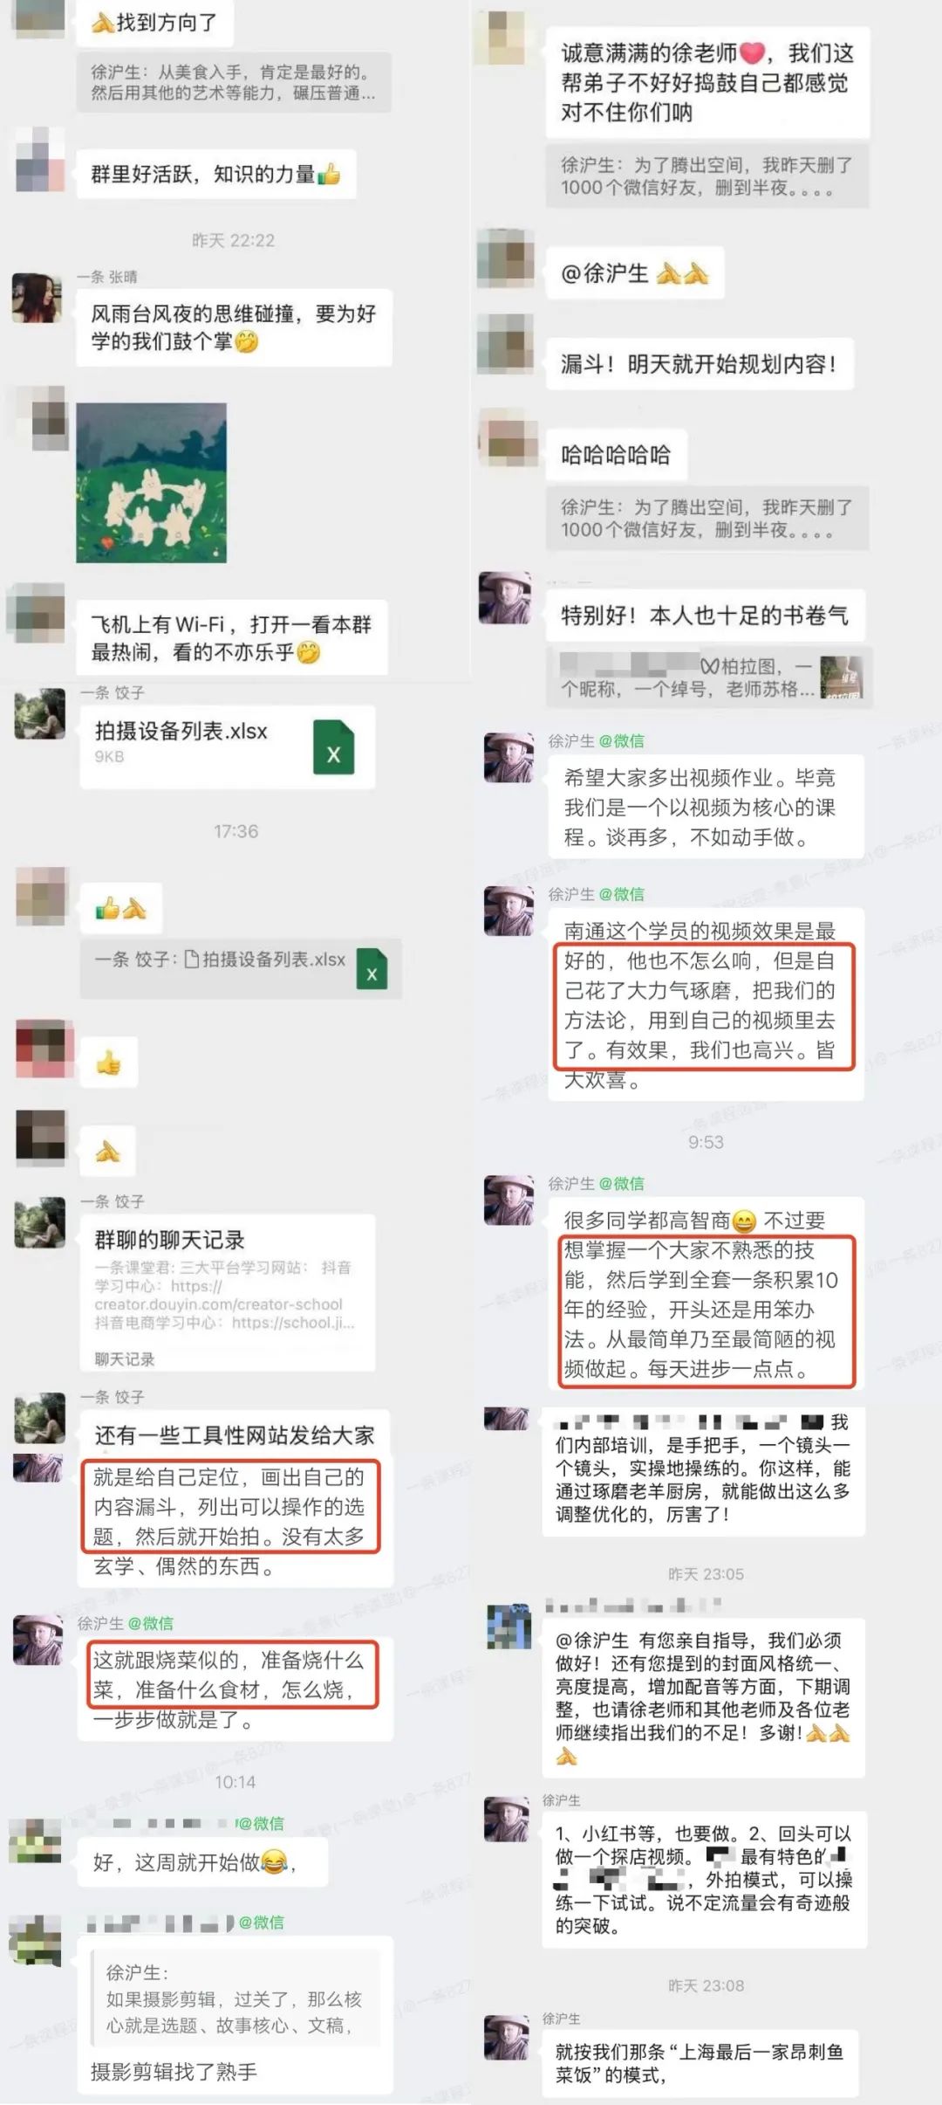Click the quoted thumbnail image under 特别好
This screenshot has height=2105, width=942.
tap(842, 677)
